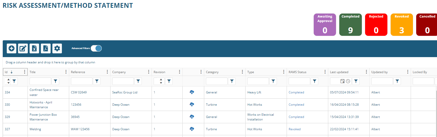Sort by the Last updated column header
Screen dimensions: 437x137
[x=339, y=72]
